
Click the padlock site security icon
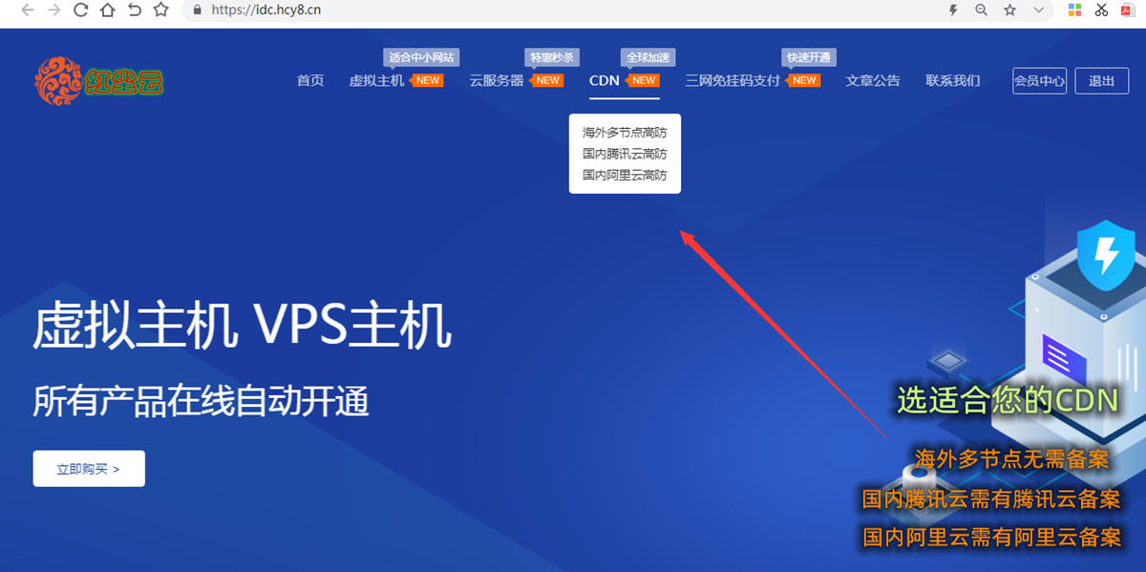coord(198,10)
